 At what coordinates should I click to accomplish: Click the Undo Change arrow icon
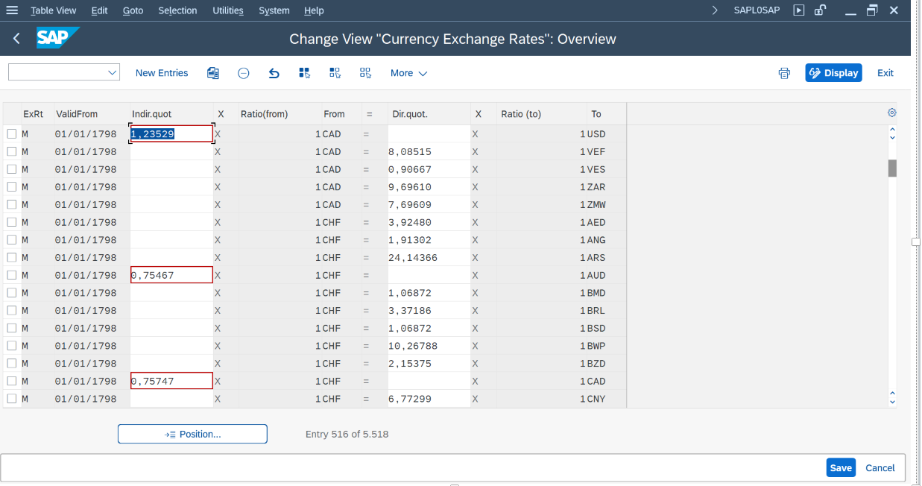tap(274, 73)
